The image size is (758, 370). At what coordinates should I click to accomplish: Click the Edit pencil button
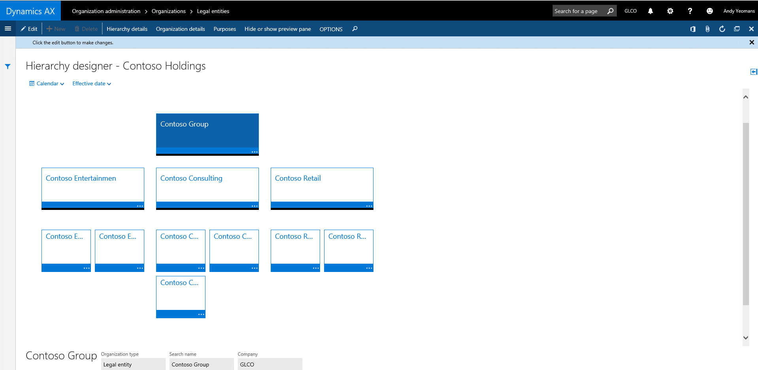[29, 29]
